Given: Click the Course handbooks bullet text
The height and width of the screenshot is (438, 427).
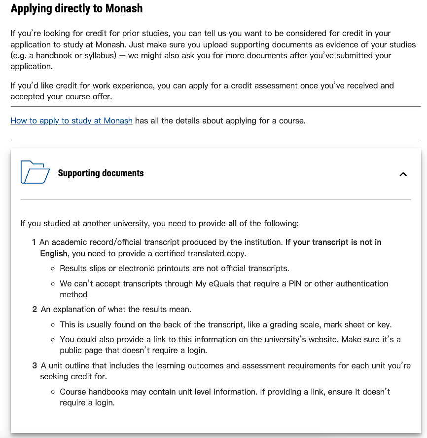Looking at the screenshot, I should pyautogui.click(x=225, y=397).
